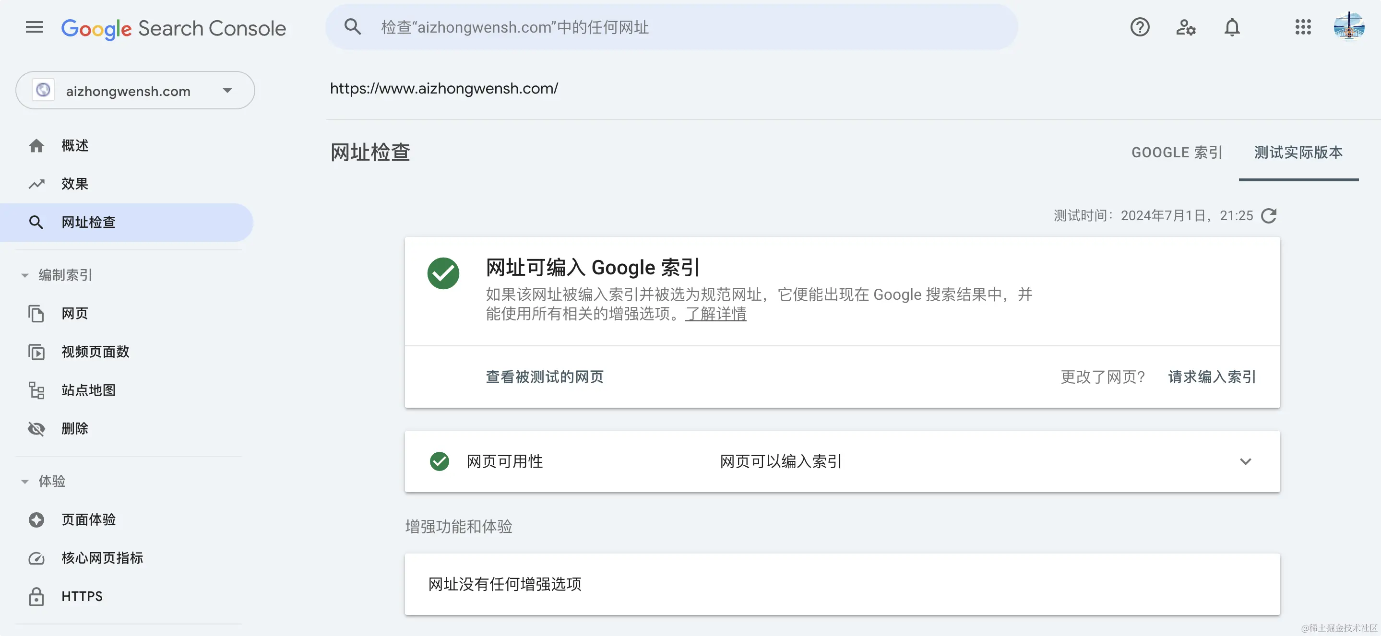
Task: Open the aizhongwensh.com property dropdown
Action: tap(135, 91)
